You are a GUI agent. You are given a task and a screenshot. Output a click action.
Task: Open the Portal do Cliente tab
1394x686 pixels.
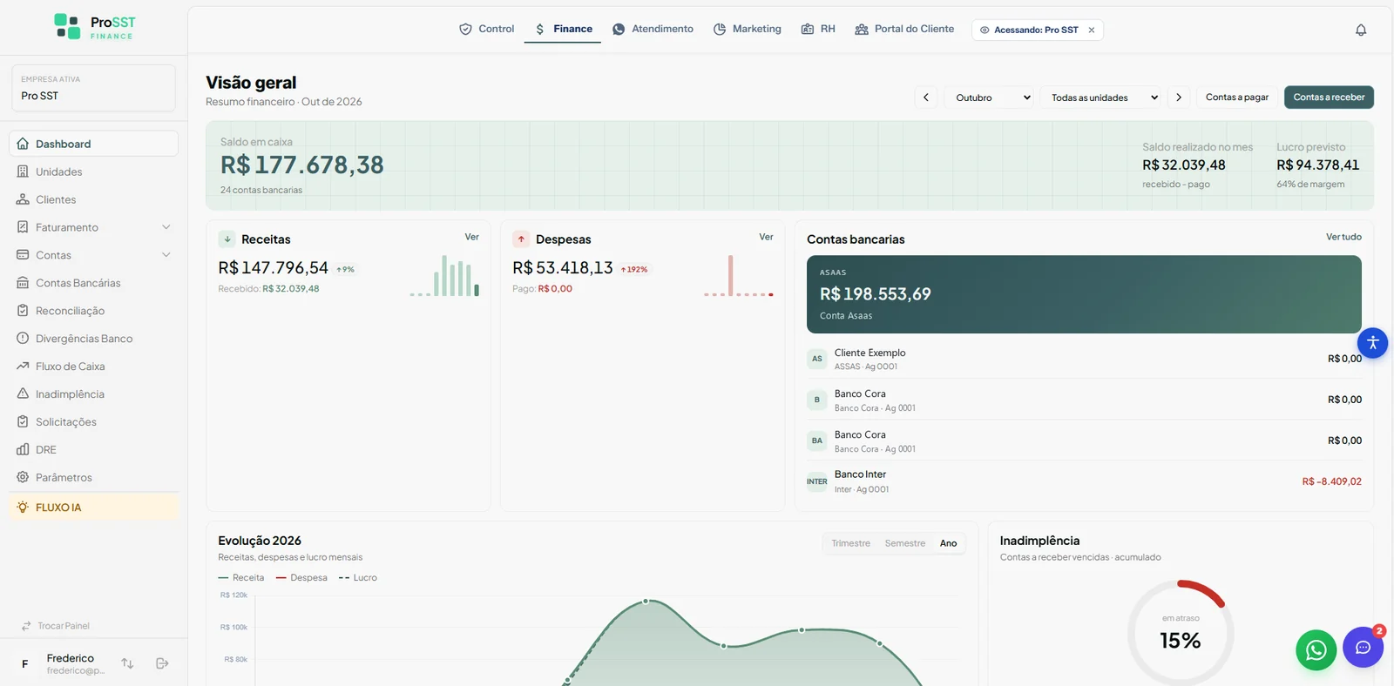tap(904, 29)
